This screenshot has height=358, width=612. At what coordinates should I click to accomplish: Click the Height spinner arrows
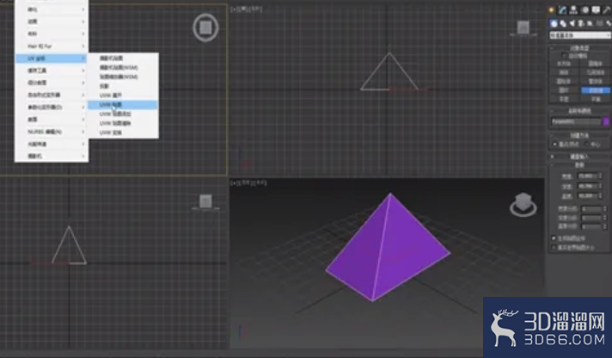pyautogui.click(x=600, y=196)
